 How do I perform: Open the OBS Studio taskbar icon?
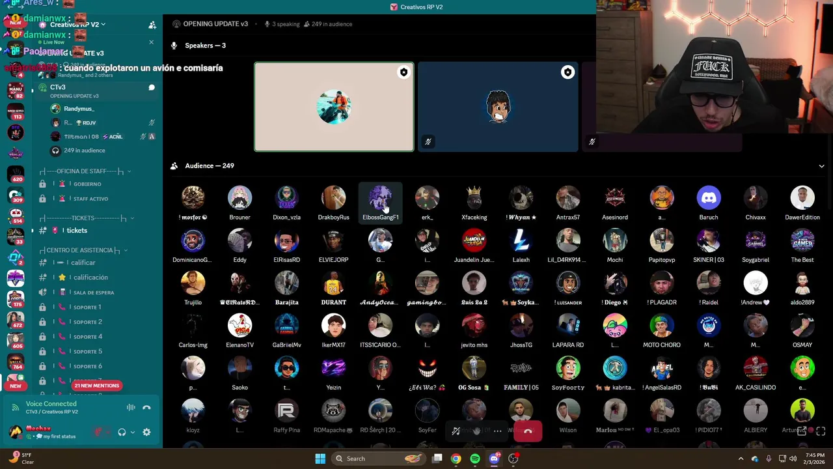click(513, 459)
